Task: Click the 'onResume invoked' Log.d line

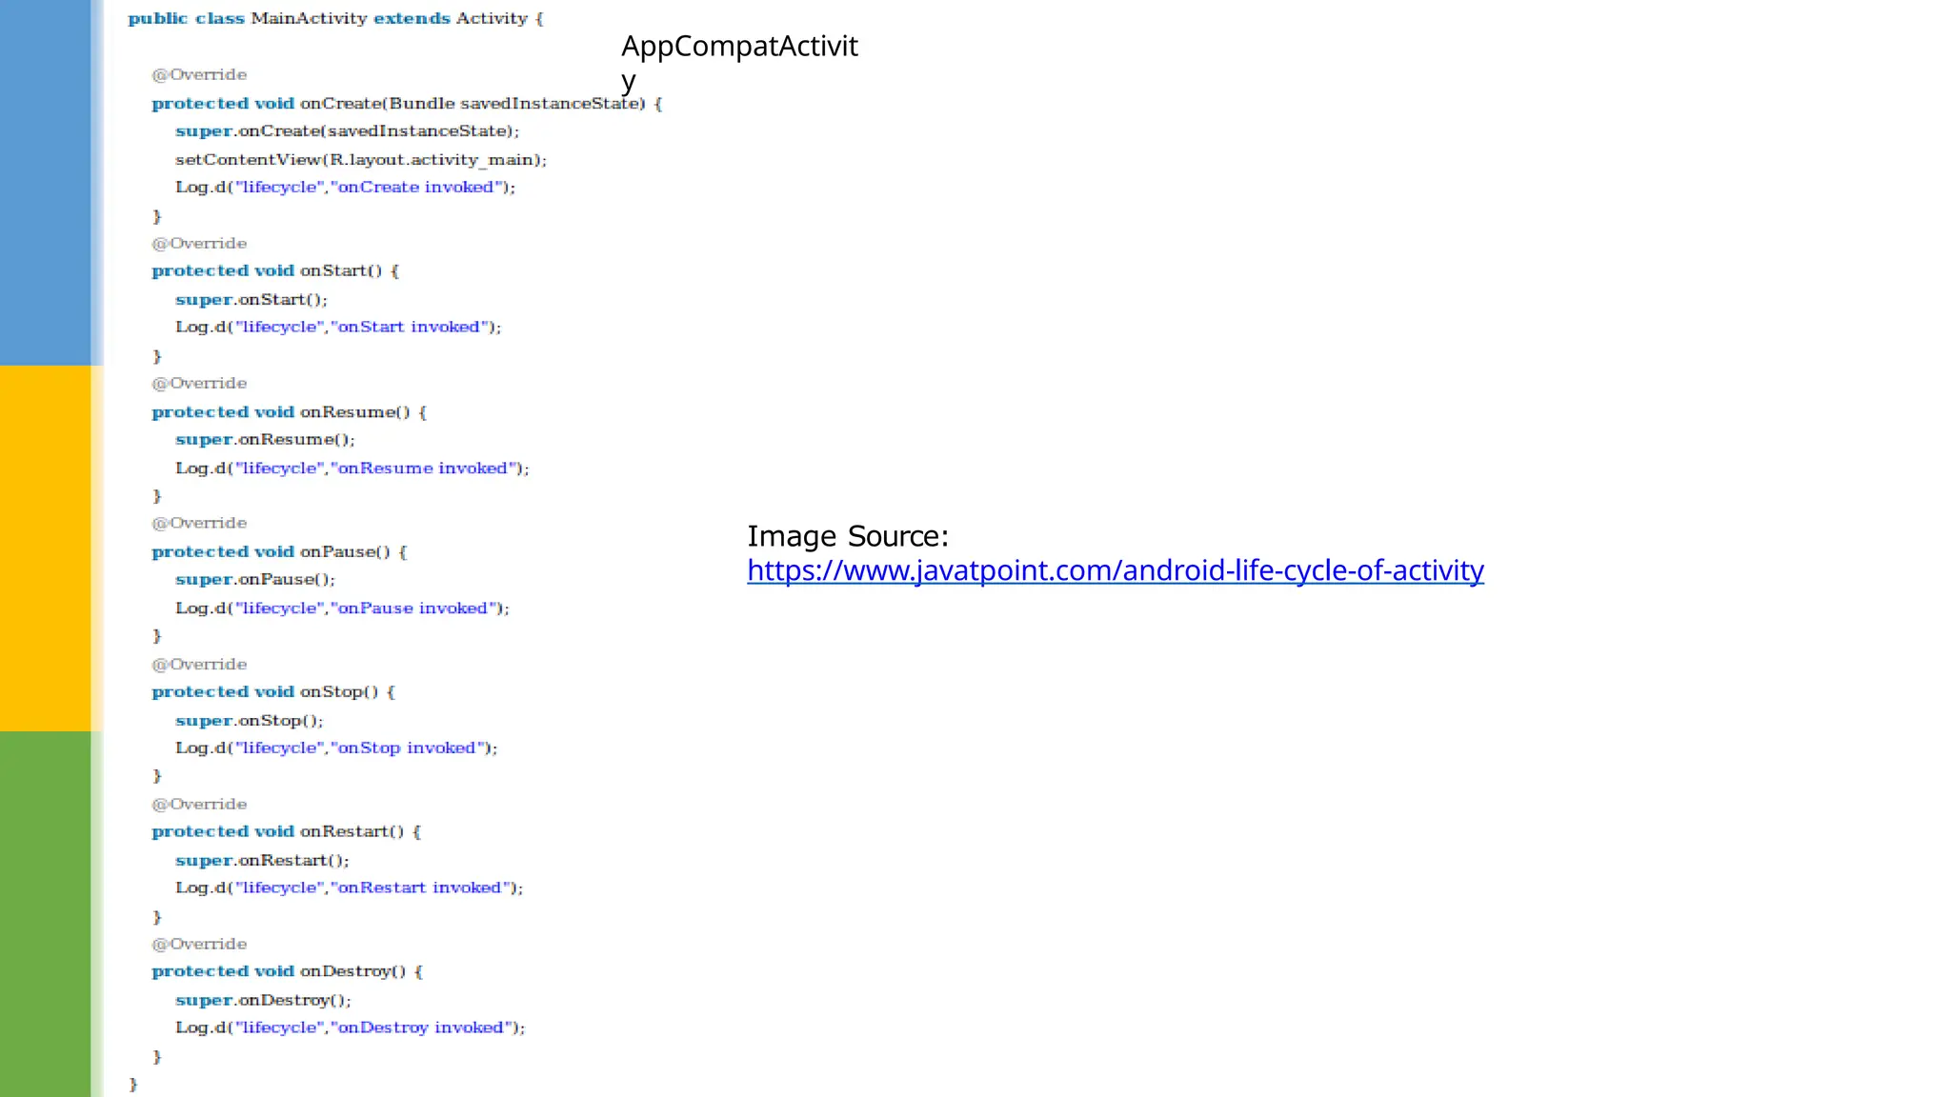Action: click(x=352, y=468)
